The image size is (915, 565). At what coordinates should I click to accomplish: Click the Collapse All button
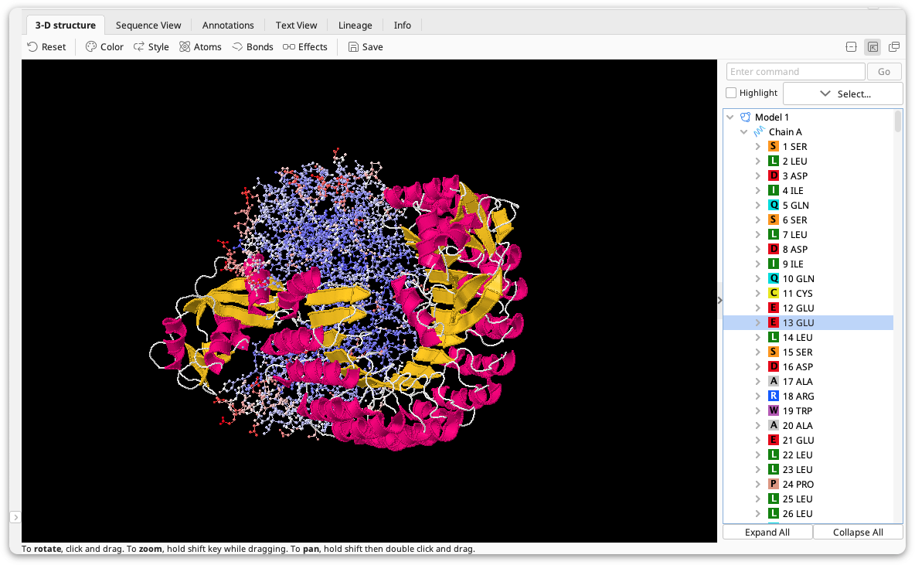[x=858, y=533]
